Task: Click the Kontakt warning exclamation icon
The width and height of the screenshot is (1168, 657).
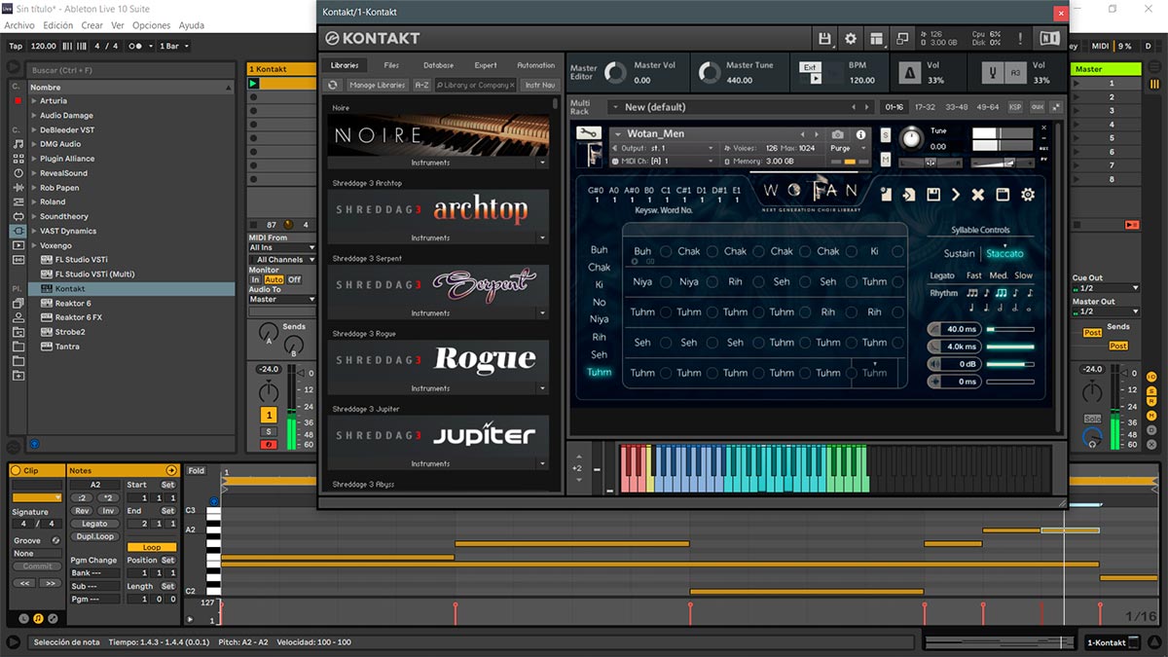Action: 1020,38
